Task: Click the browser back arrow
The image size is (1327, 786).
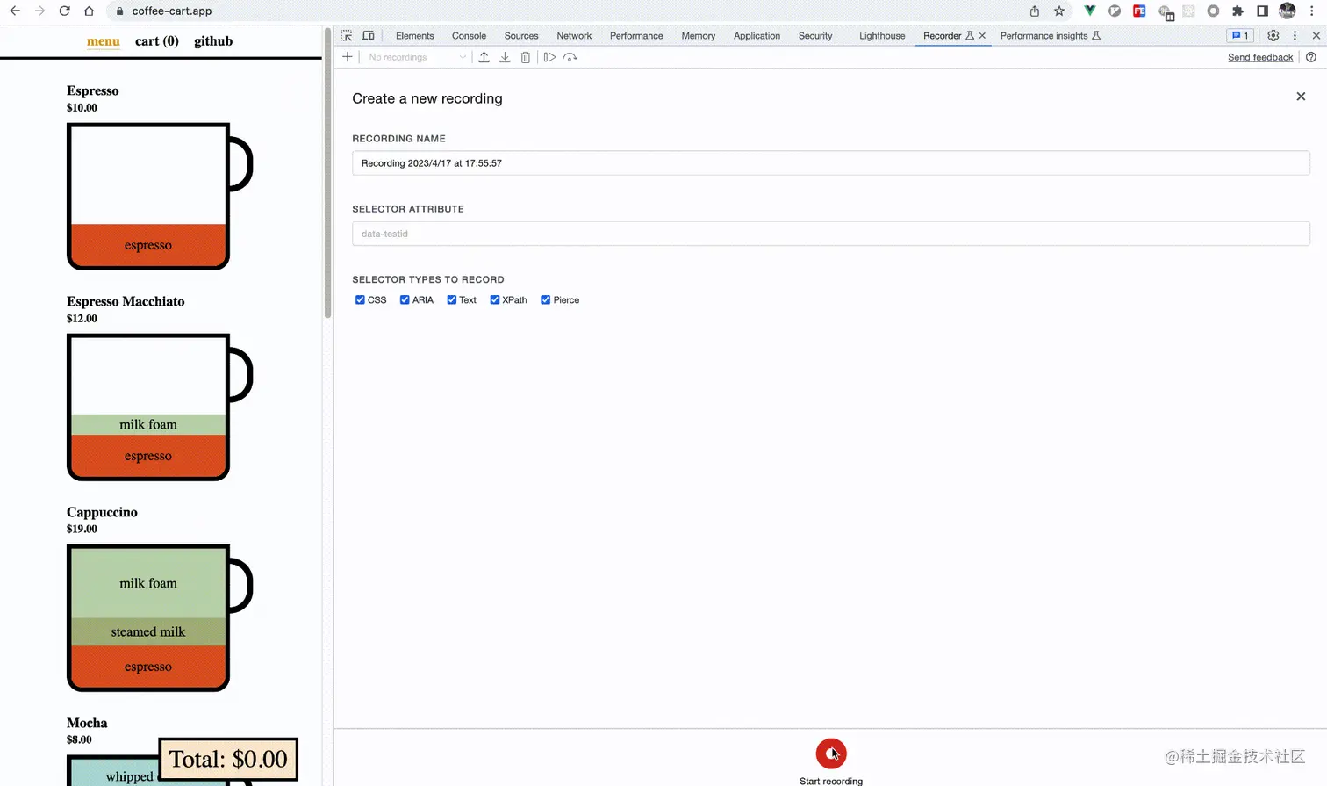Action: pyautogui.click(x=15, y=11)
